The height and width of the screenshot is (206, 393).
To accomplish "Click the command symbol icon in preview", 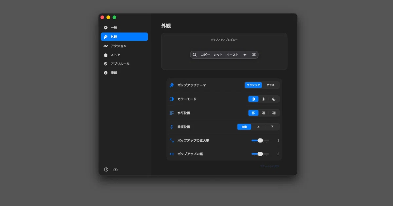I will click(254, 55).
